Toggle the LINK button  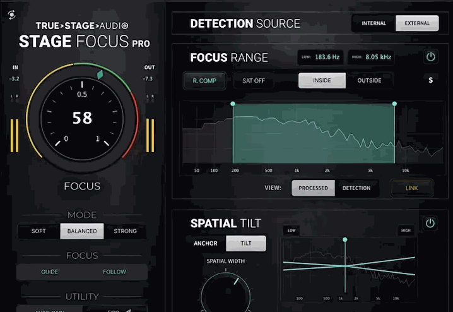[411, 188]
